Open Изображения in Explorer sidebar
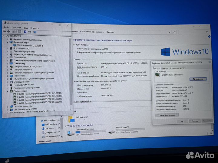Screen dimensions: 218x163 [50, 136]
